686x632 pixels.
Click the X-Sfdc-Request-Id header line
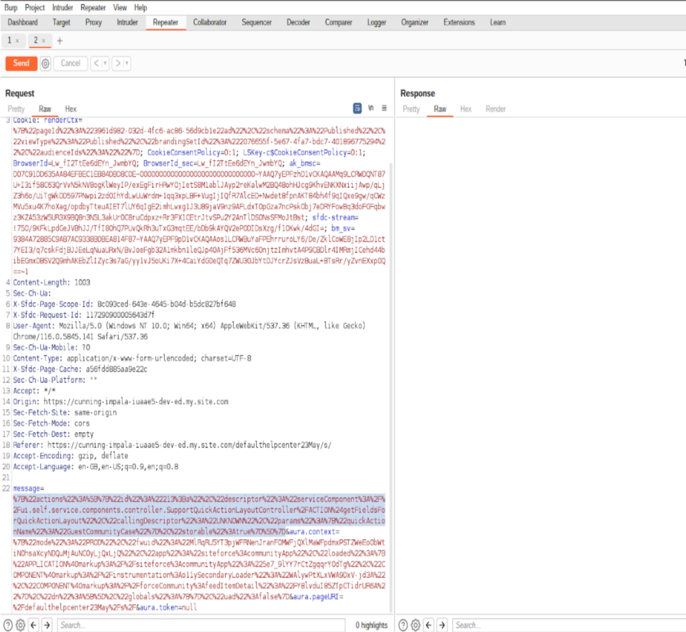click(x=84, y=315)
